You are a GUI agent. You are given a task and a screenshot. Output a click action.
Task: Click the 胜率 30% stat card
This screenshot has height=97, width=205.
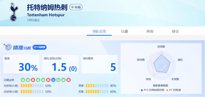tap(21, 64)
